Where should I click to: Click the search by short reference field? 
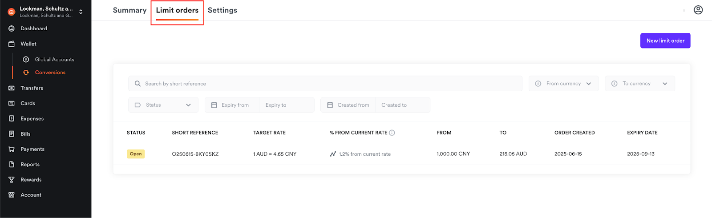tap(325, 84)
